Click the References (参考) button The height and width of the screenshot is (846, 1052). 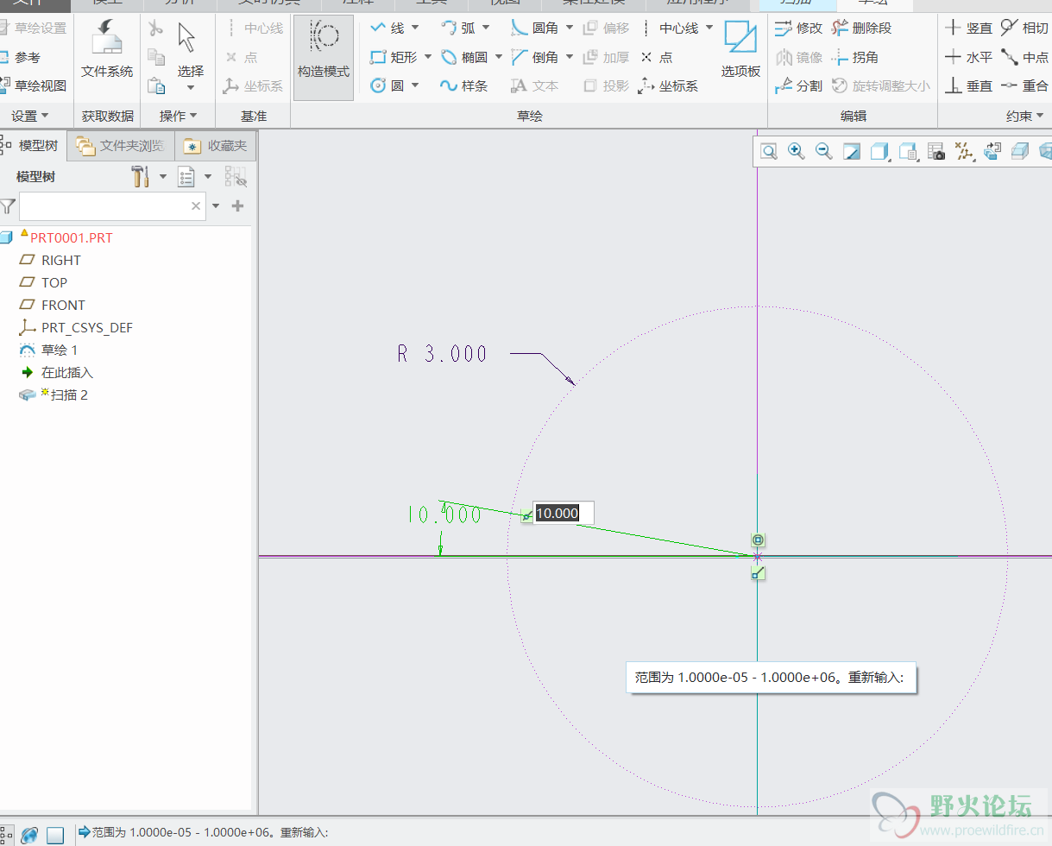click(21, 57)
